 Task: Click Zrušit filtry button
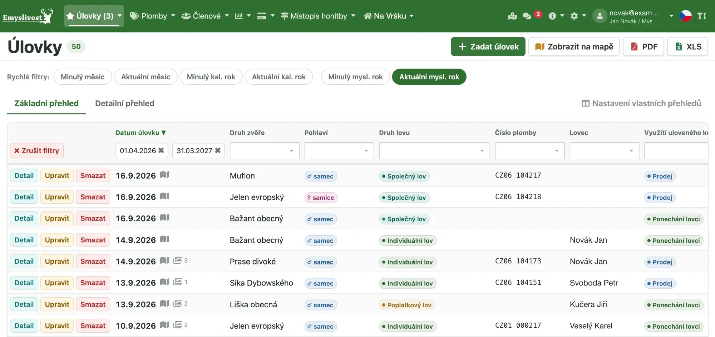[x=37, y=150]
